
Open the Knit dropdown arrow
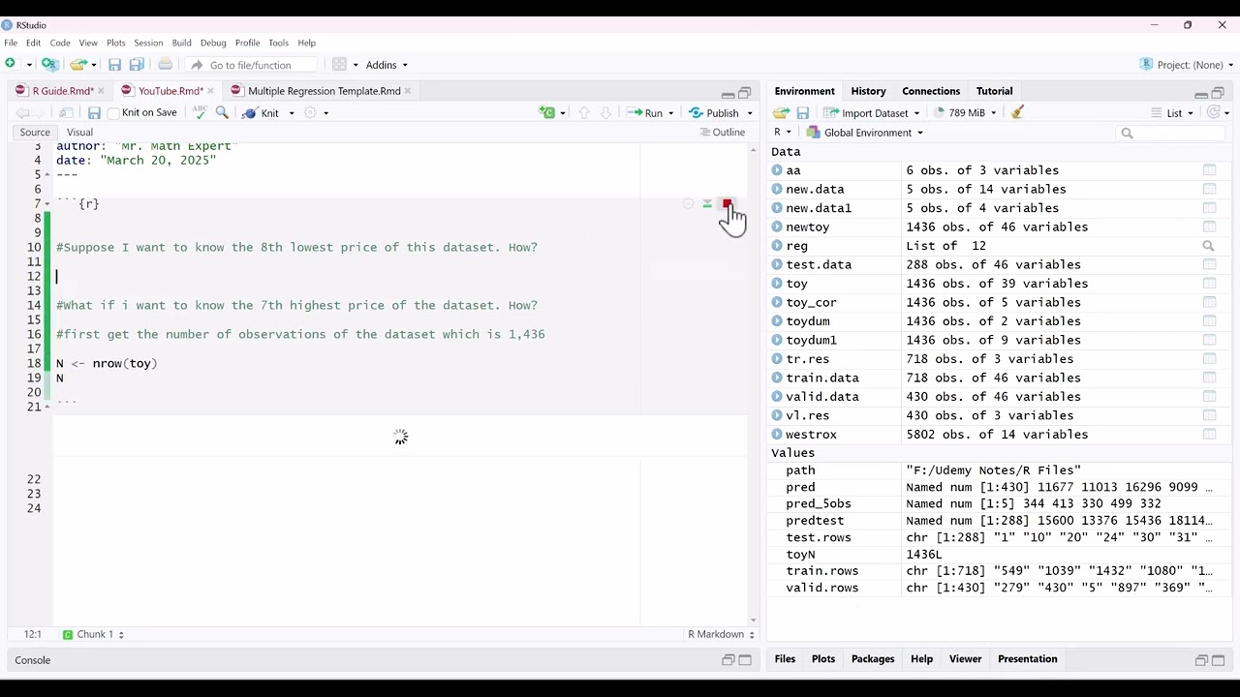[292, 113]
